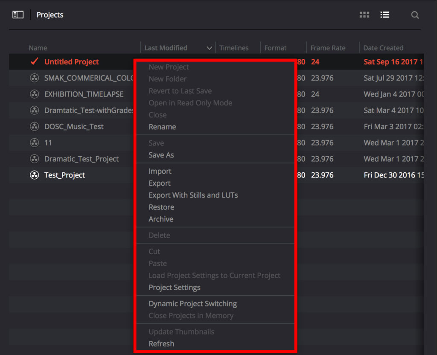Select the EXHIBITION_TIMELAPSE project name

click(x=84, y=94)
